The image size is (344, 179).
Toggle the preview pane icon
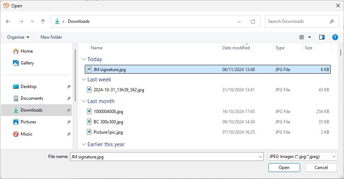(322, 37)
